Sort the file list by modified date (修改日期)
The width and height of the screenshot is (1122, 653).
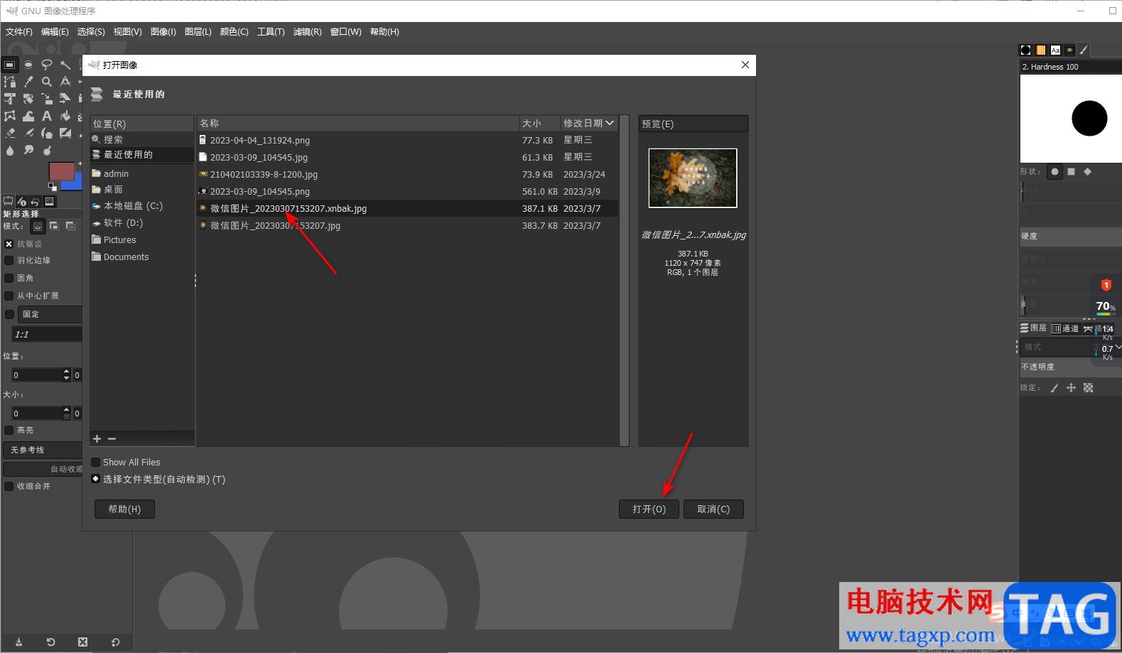tap(588, 123)
